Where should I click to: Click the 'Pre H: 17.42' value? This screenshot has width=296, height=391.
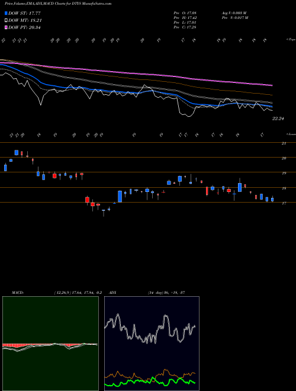185,17
